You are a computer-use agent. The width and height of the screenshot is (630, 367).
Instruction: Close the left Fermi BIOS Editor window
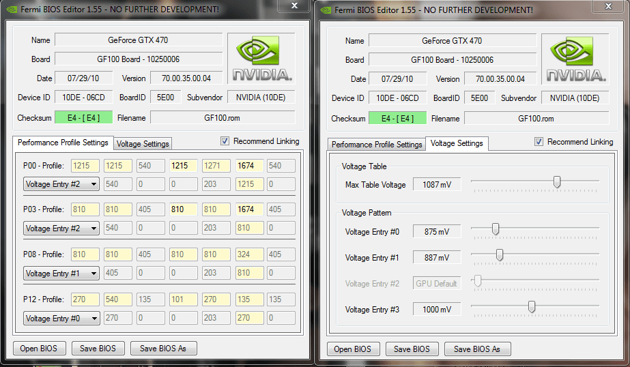(x=295, y=5)
